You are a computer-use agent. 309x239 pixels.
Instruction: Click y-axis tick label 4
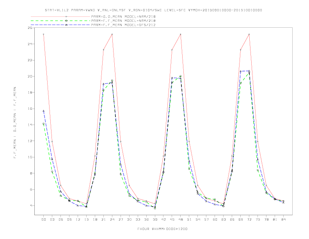tap(31, 206)
